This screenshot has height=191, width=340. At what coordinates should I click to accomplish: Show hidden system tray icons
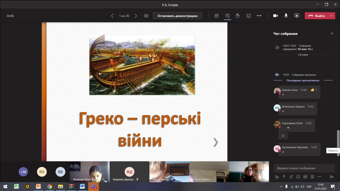coord(281,187)
